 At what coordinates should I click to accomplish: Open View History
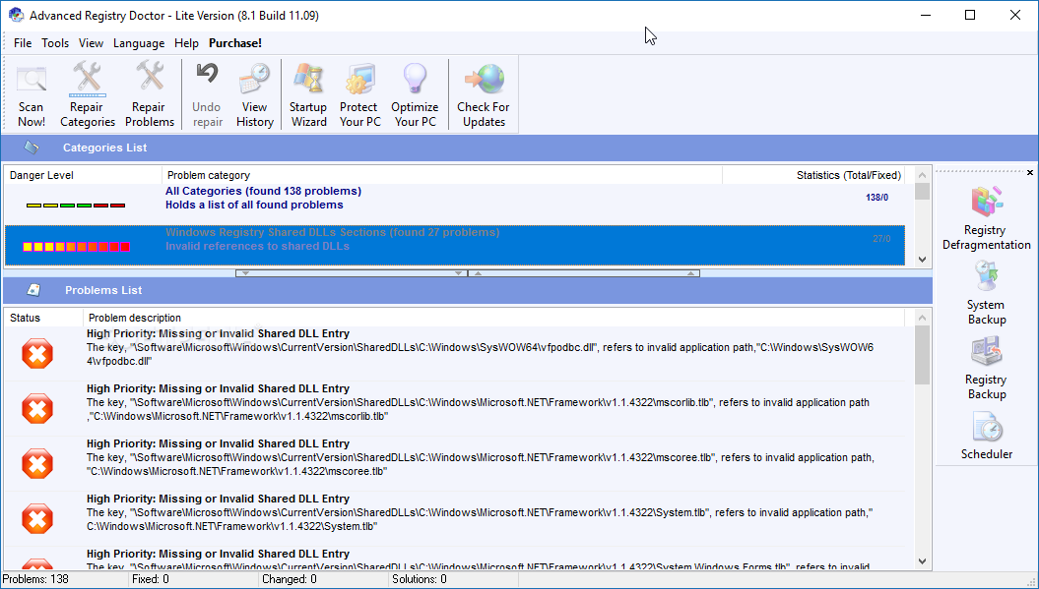click(x=254, y=94)
